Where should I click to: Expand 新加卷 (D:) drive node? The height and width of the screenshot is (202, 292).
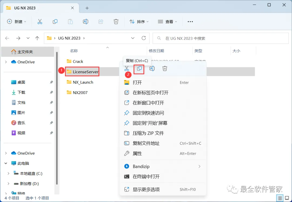(x=8, y=184)
